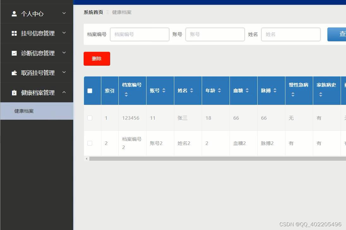Check the checkbox for 张三's record row
The image size is (346, 230).
(90, 118)
